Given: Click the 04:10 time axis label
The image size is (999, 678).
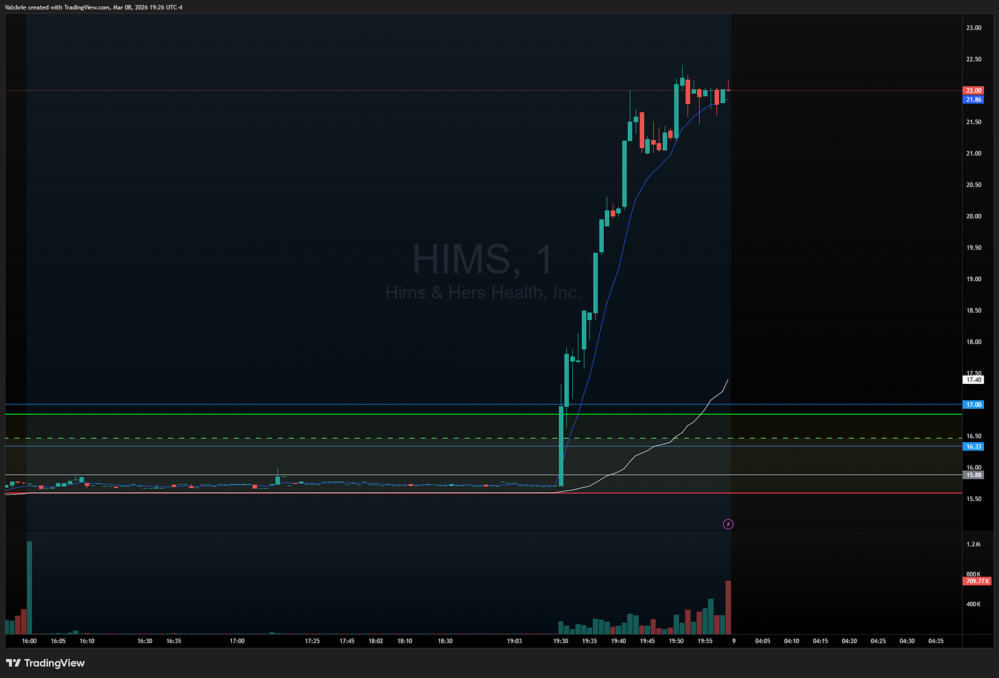Looking at the screenshot, I should (791, 641).
